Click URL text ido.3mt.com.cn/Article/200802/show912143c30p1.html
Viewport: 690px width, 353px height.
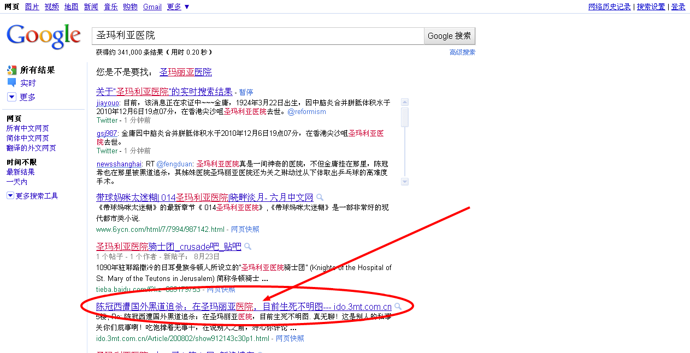click(182, 338)
